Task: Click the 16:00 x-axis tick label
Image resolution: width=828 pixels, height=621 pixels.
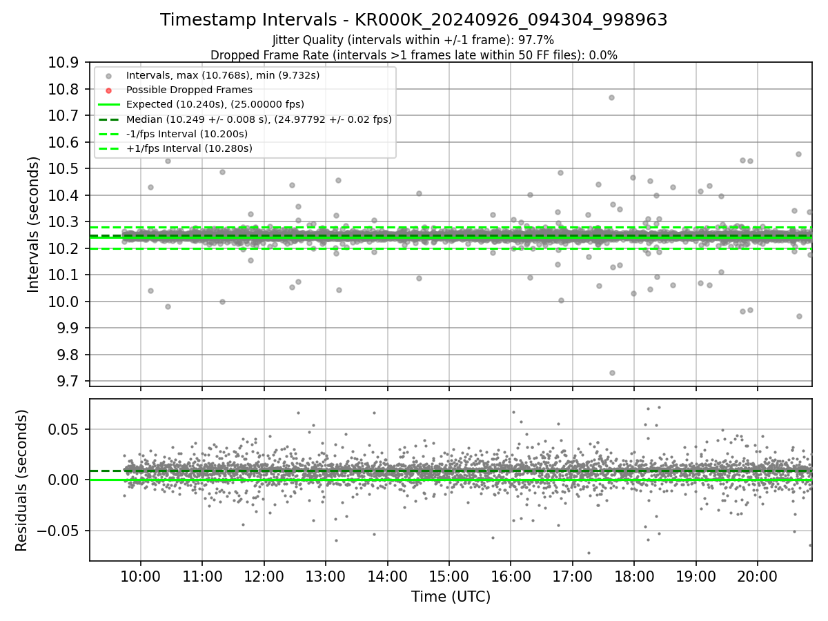Action: click(511, 576)
